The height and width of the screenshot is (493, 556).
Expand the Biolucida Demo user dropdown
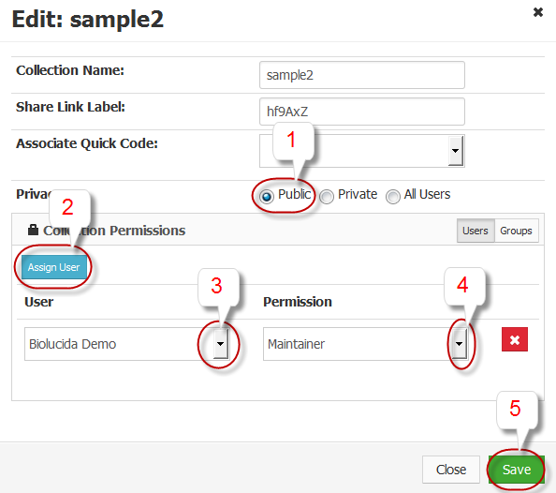(221, 343)
